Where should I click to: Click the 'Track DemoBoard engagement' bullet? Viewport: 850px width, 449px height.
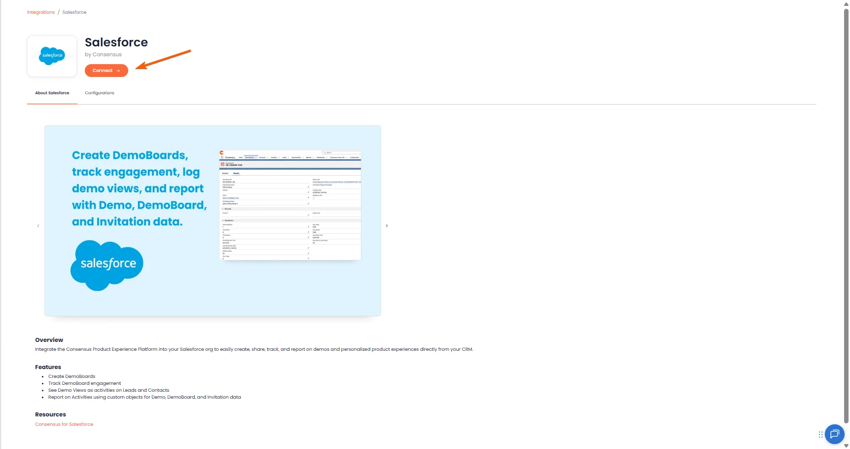tap(84, 383)
